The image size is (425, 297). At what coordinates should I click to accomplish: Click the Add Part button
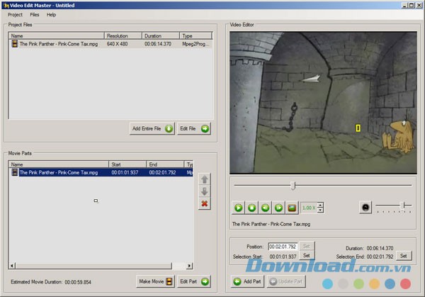coord(247,281)
